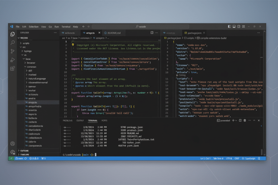The height and width of the screenshot is (185, 278).
Task: Open the Run and Debug view
Action: coord(12,60)
